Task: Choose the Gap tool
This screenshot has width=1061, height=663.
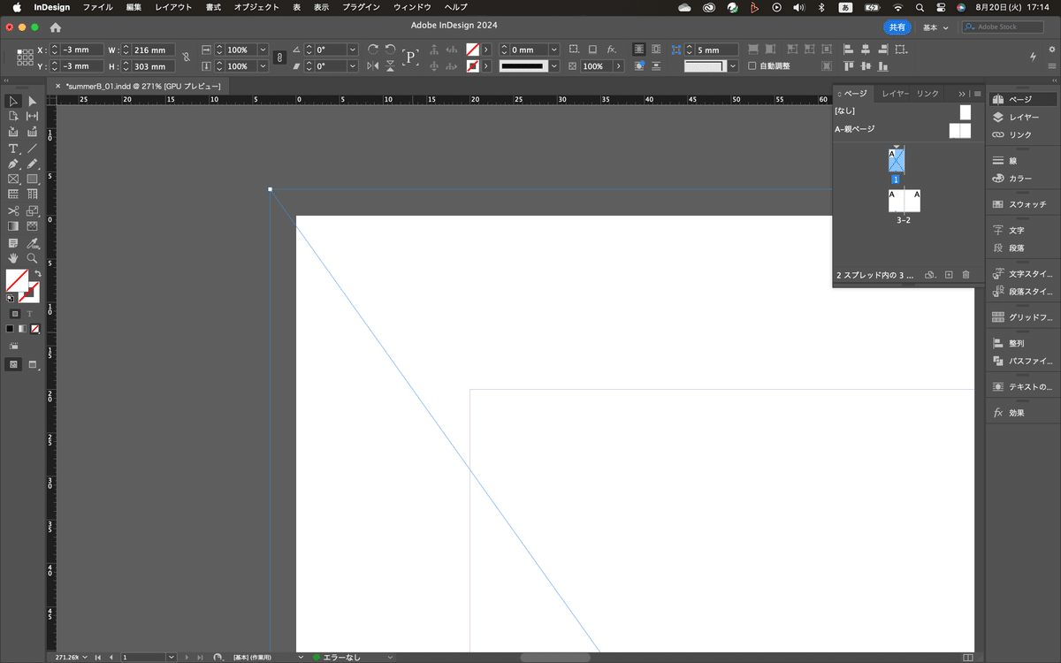Action: pyautogui.click(x=33, y=116)
